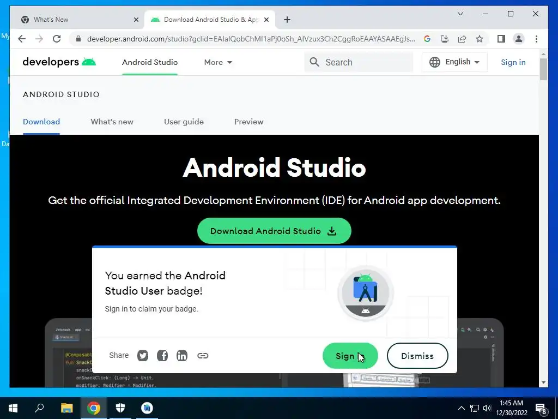Screen dimensions: 558x419
Task: Click the Sign in link in header
Action: click(513, 62)
